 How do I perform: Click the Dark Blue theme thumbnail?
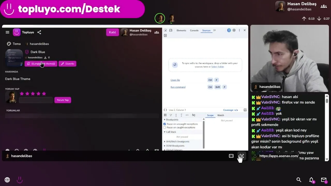pos(14,57)
